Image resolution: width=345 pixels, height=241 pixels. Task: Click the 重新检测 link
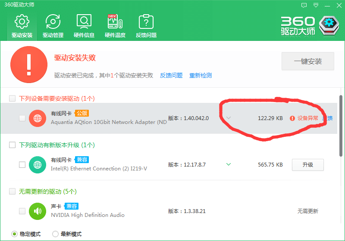(201, 75)
